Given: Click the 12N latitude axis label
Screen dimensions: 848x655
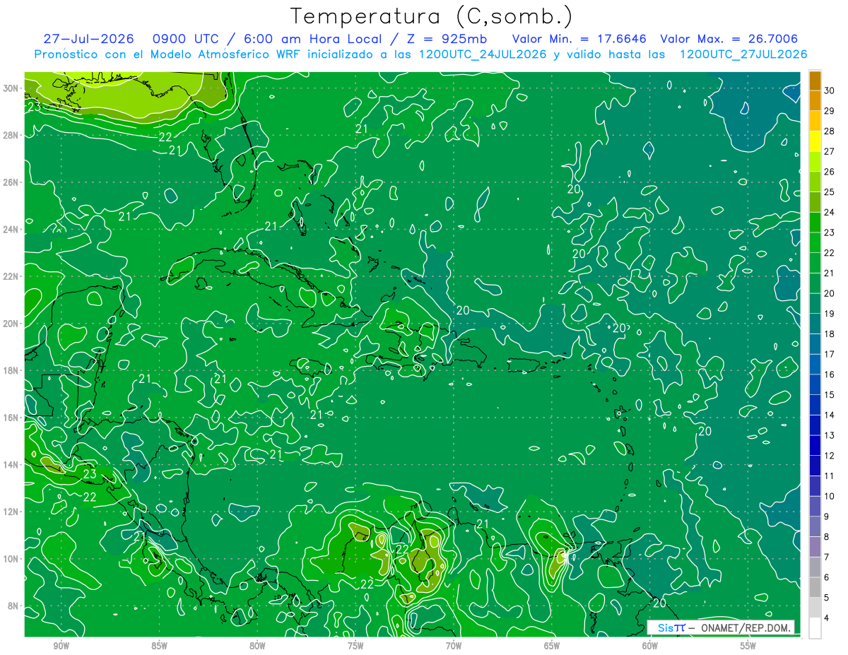Looking at the screenshot, I should coord(11,512).
